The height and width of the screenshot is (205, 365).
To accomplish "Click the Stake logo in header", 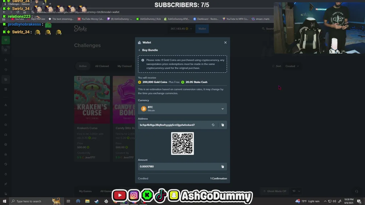I will pyautogui.click(x=80, y=28).
